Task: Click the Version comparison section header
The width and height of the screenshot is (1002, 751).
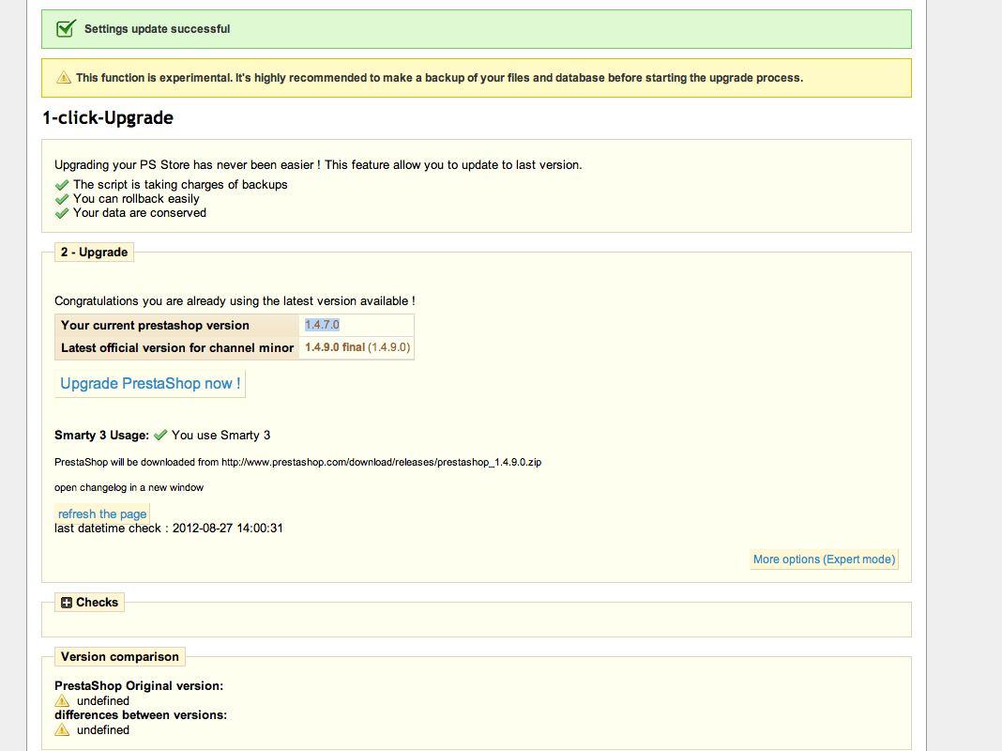Action: [119, 657]
